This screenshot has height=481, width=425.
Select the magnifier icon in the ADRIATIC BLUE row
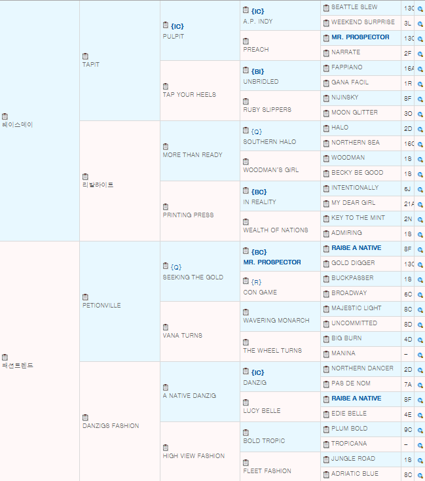[420, 474]
